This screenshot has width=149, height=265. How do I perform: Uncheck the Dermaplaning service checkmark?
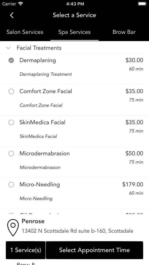11,60
